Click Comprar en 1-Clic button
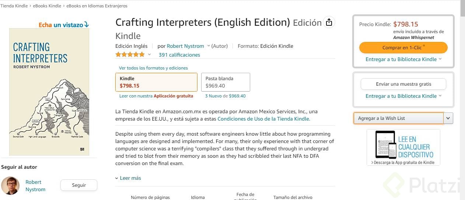Screen dimensions: 465x200 coord(403,48)
